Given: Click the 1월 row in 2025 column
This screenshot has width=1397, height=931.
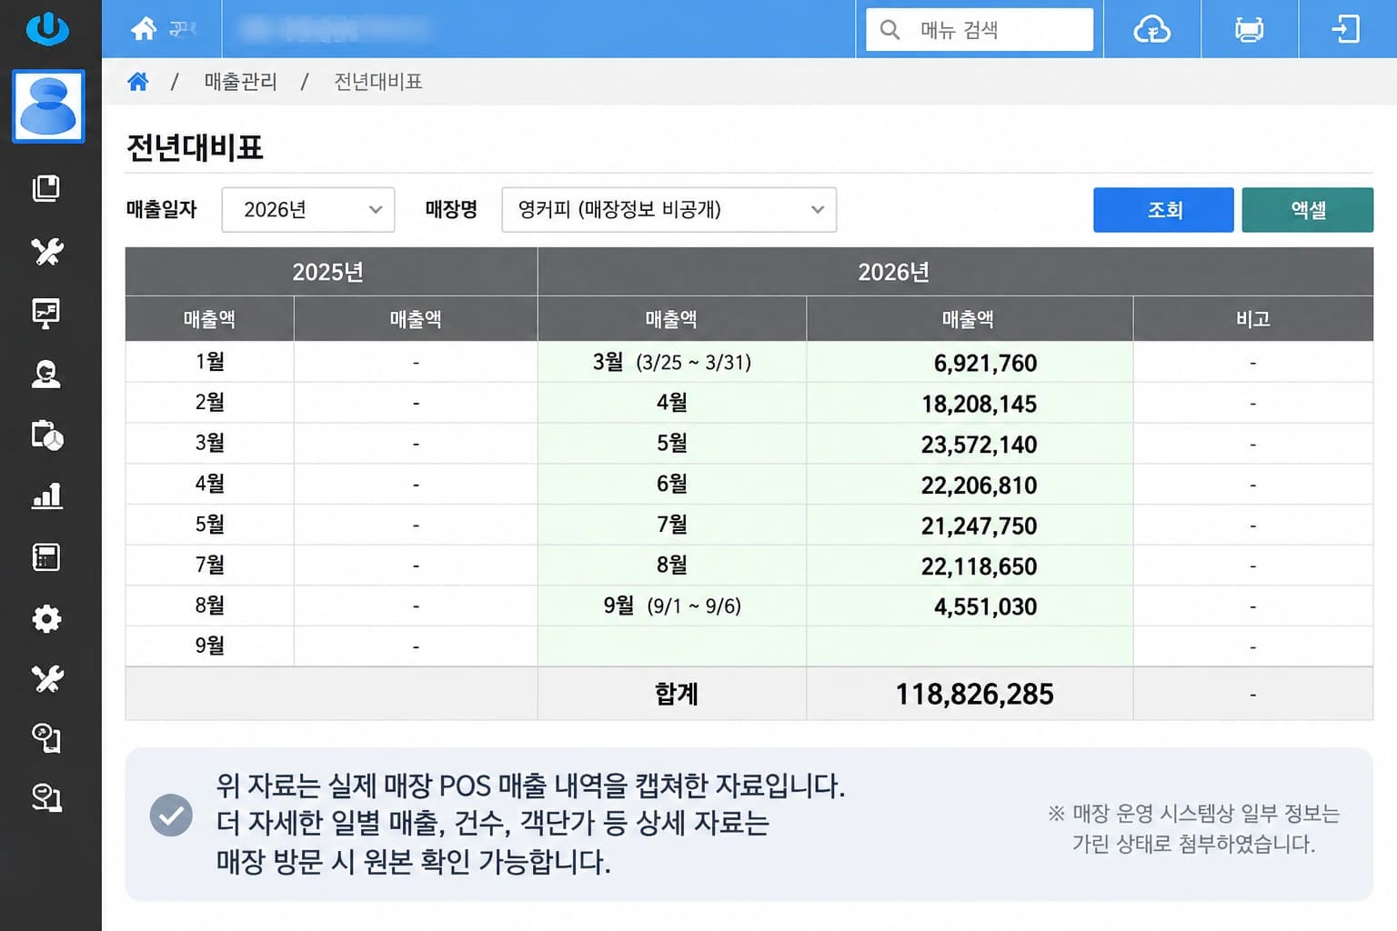Looking at the screenshot, I should [x=209, y=362].
